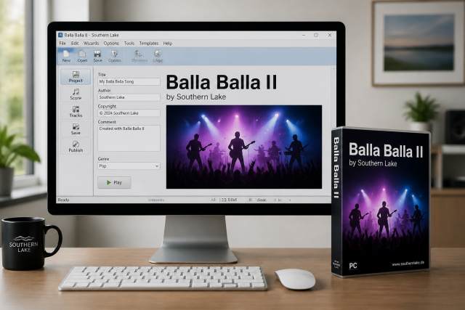465x310 pixels.
Task: Open the Wizards menu
Action: pyautogui.click(x=91, y=44)
